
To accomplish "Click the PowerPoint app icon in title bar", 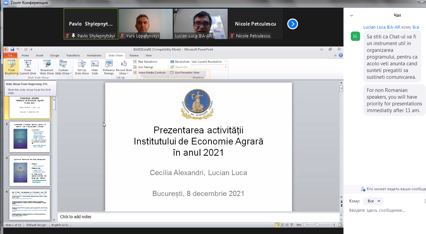I will (x=6, y=49).
